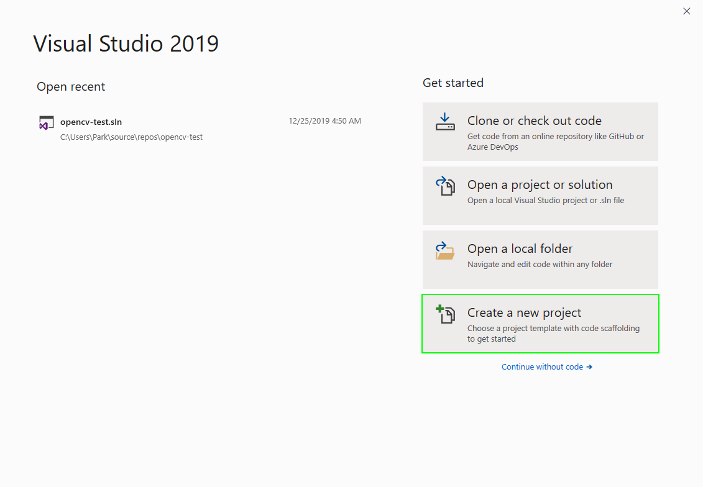Click the open local folder icon

tap(445, 250)
